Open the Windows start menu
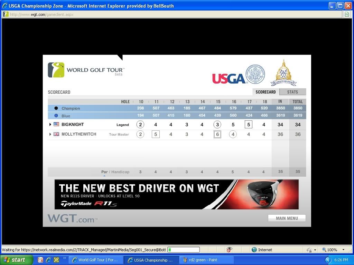This screenshot has height=265, width=354. (x=17, y=260)
